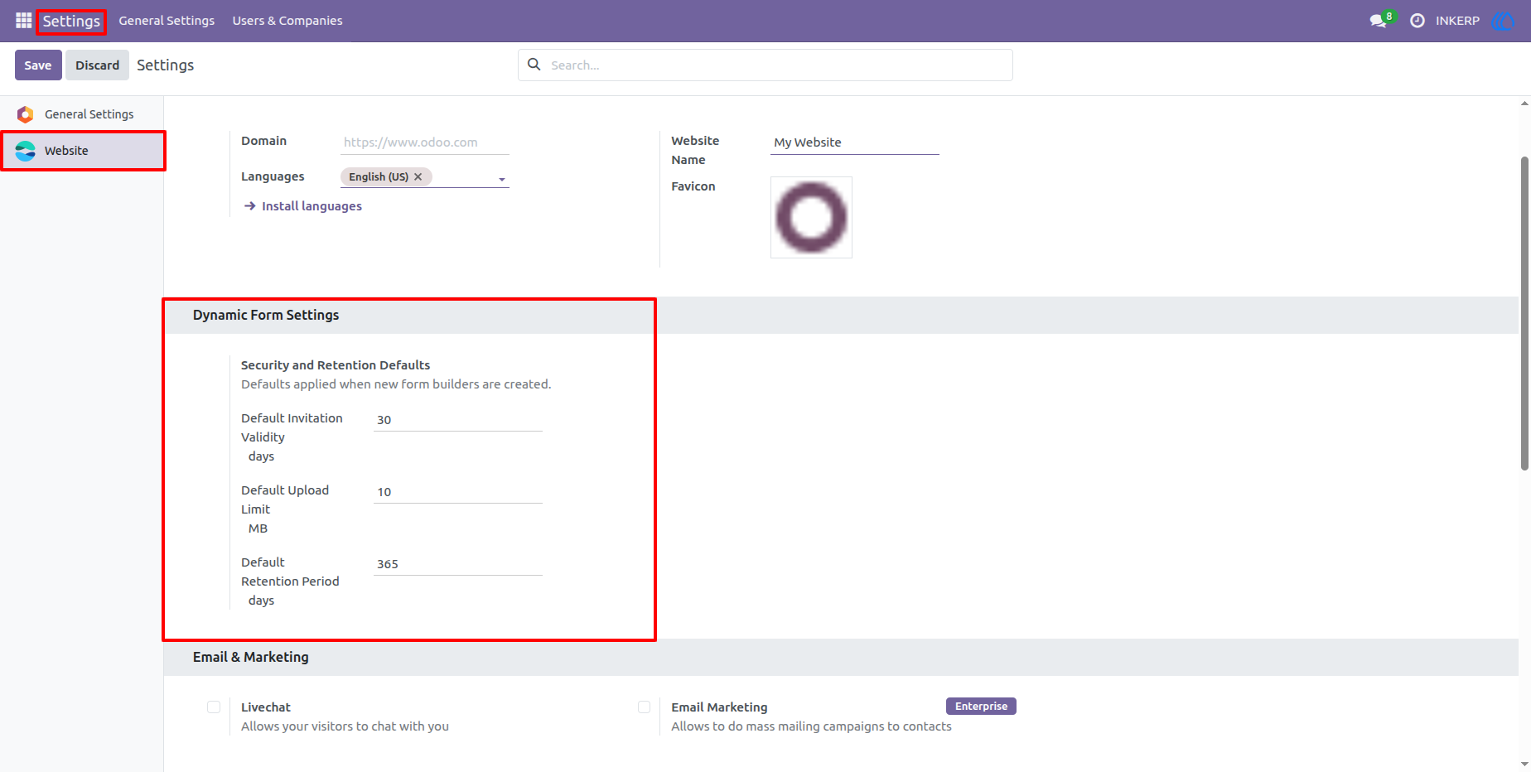Click the Email & Marketing heading
This screenshot has width=1531, height=772.
click(x=251, y=657)
